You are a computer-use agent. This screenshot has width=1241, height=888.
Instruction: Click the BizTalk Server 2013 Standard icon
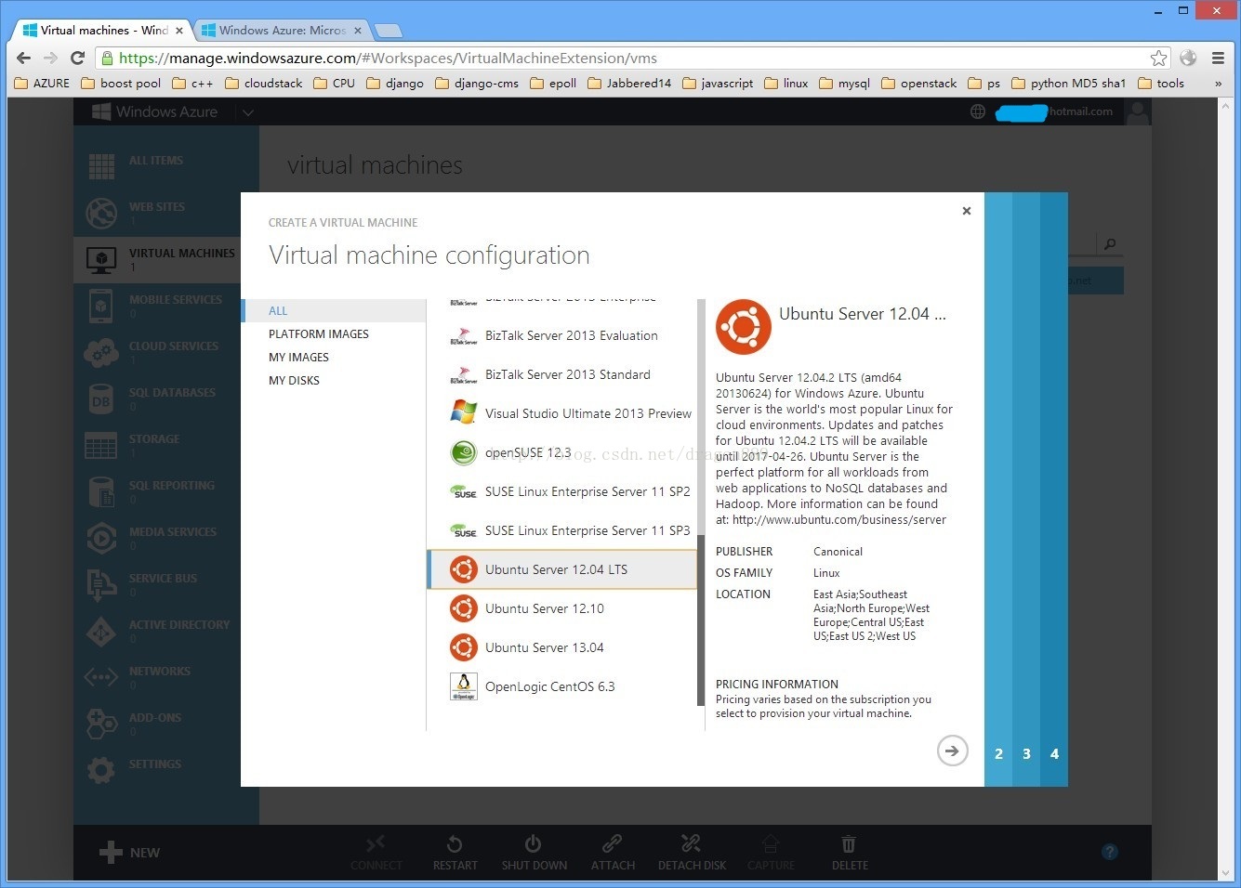click(x=463, y=375)
